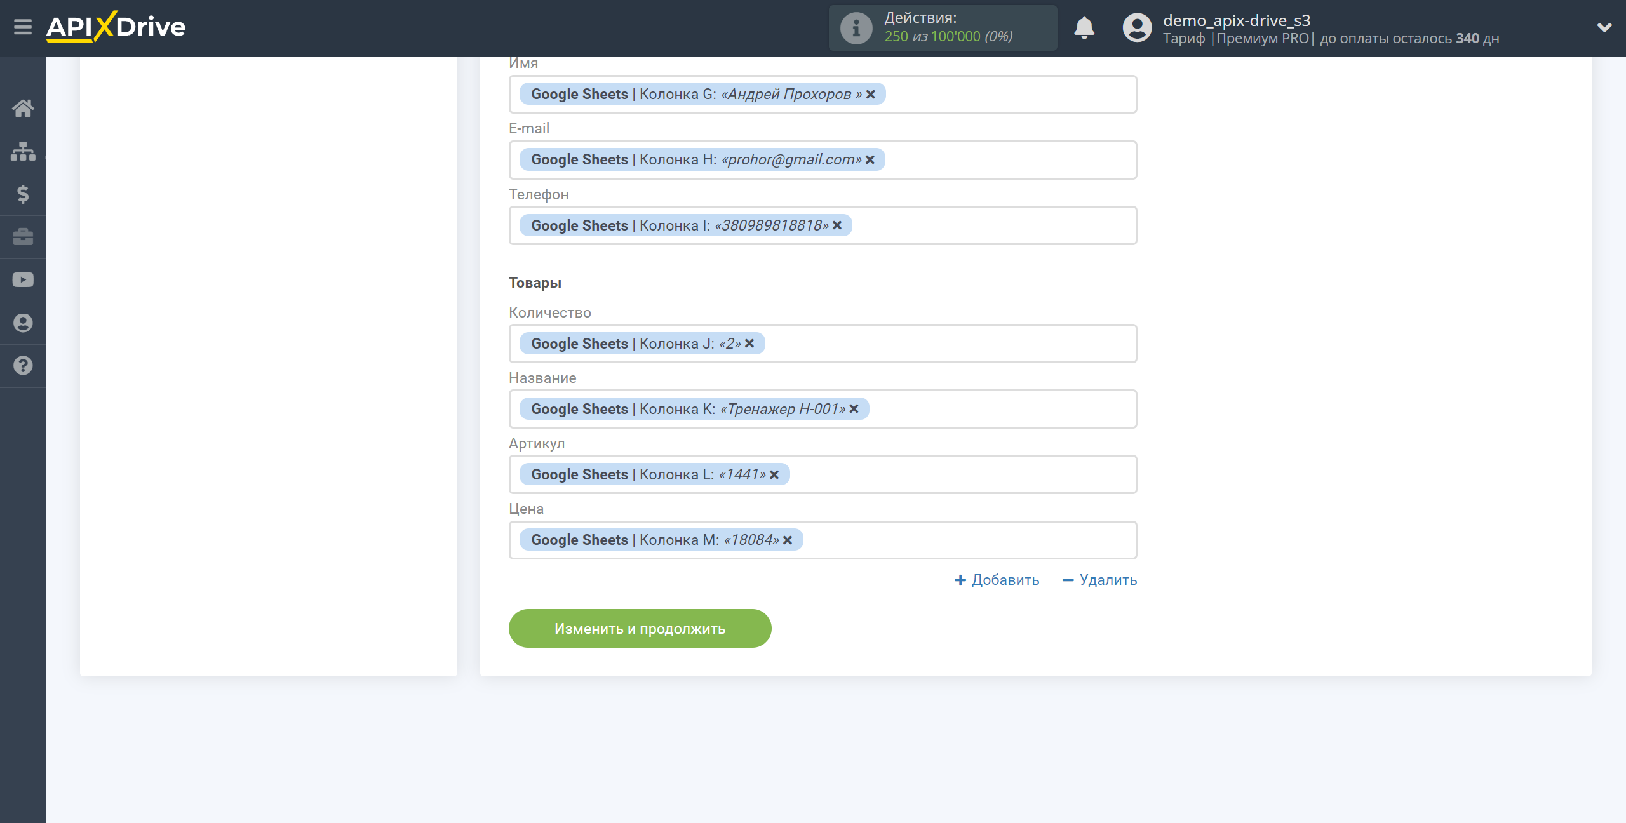1626x823 pixels.
Task: Click inside the Телефон input field
Action: point(823,225)
